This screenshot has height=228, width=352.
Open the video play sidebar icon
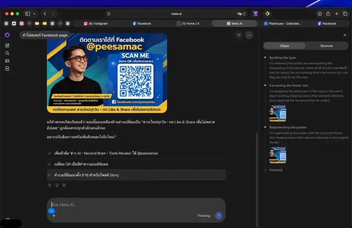(x=7, y=69)
